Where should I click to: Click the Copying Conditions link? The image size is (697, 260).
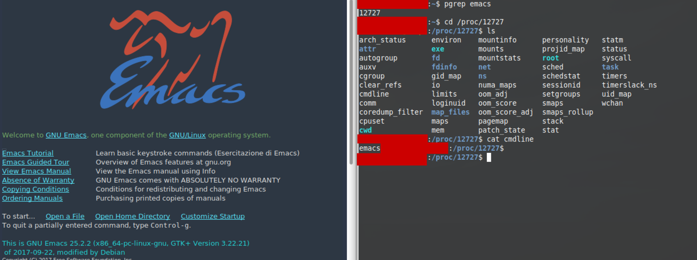36,189
